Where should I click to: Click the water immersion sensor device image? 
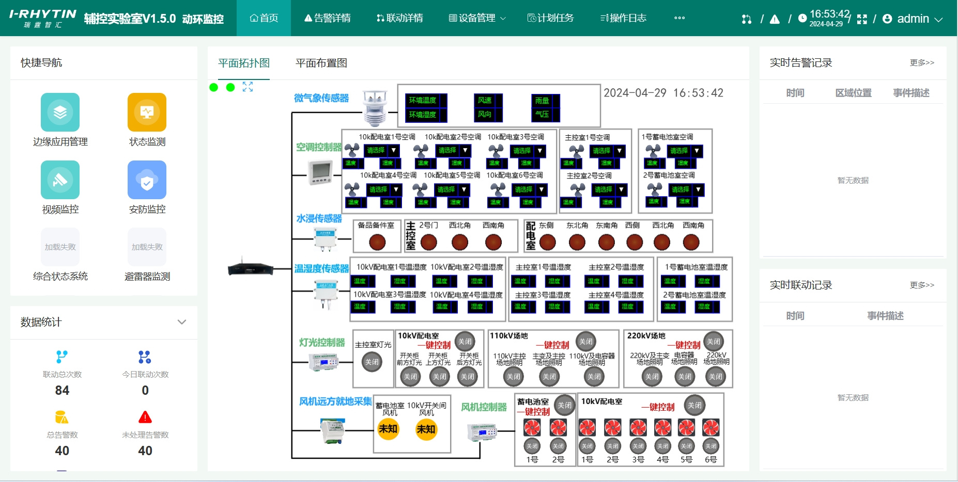click(326, 239)
